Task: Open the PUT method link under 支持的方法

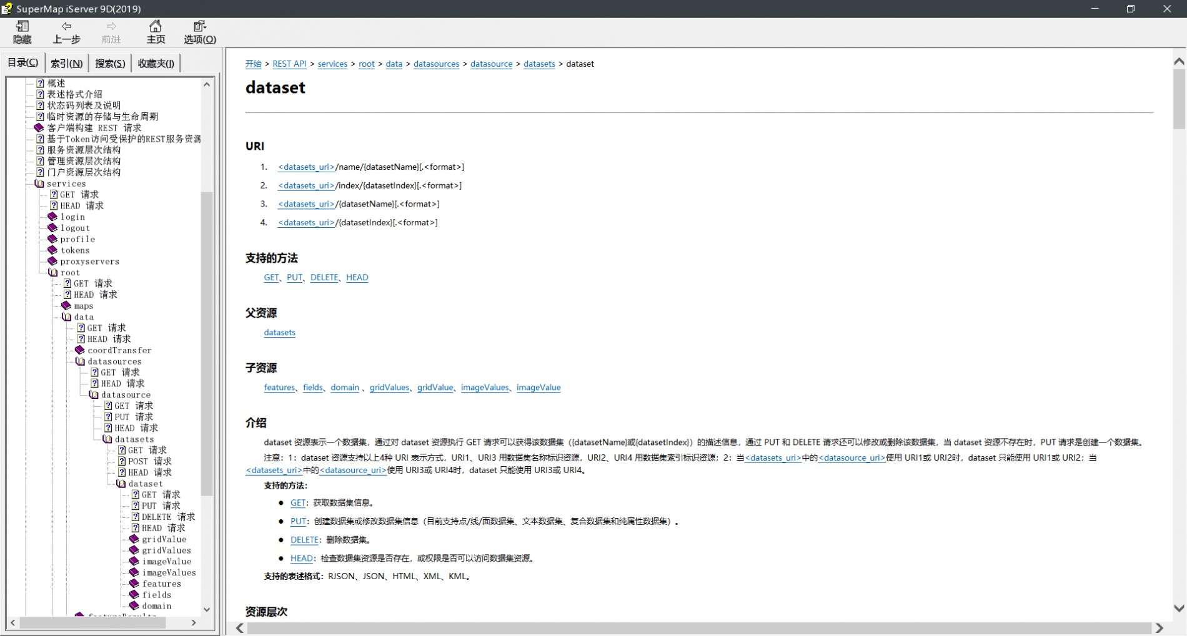Action: (x=295, y=277)
